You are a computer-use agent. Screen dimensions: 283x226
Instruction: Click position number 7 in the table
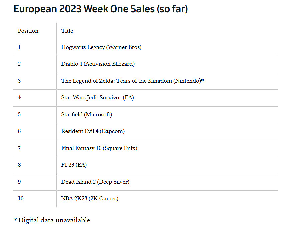[19, 148]
